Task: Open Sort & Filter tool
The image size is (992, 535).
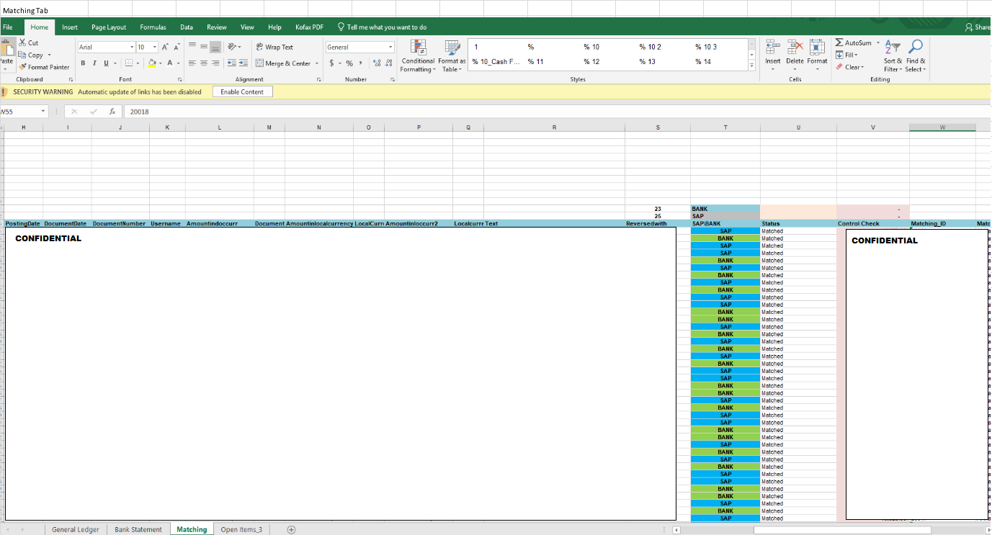Action: coord(893,48)
